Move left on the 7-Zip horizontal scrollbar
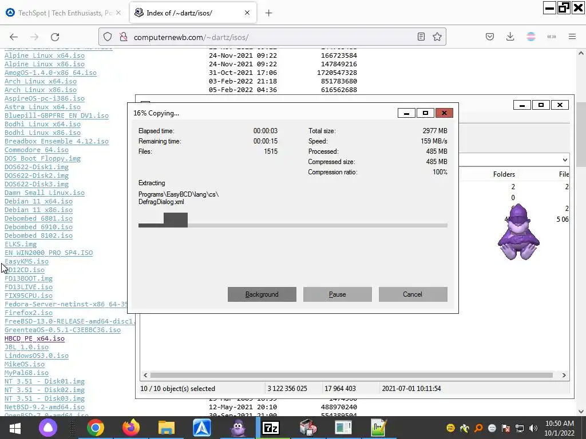This screenshot has width=586, height=439. point(145,375)
